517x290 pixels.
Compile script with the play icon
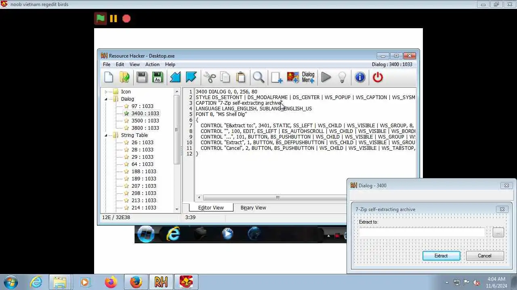326,77
